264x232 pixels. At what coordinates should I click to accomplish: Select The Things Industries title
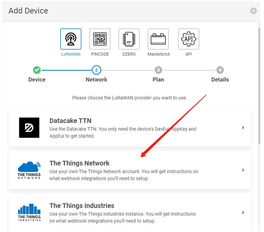[x=82, y=206]
